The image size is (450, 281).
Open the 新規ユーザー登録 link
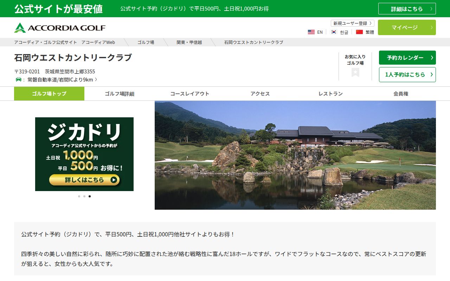pyautogui.click(x=353, y=23)
